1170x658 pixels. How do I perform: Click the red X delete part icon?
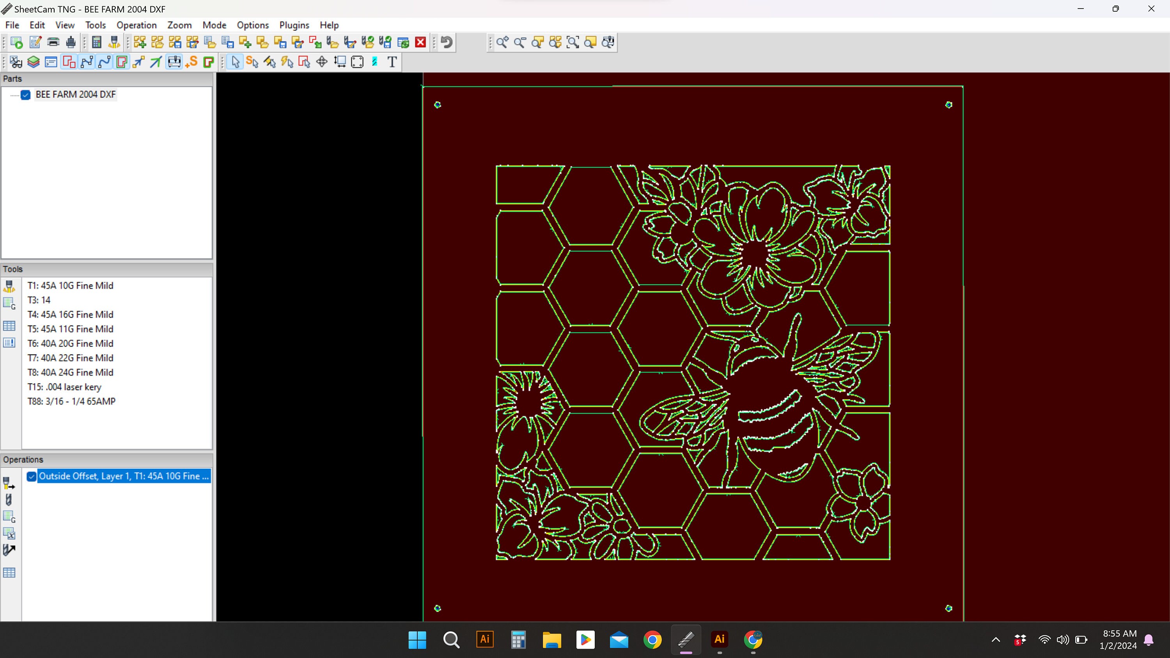point(420,42)
